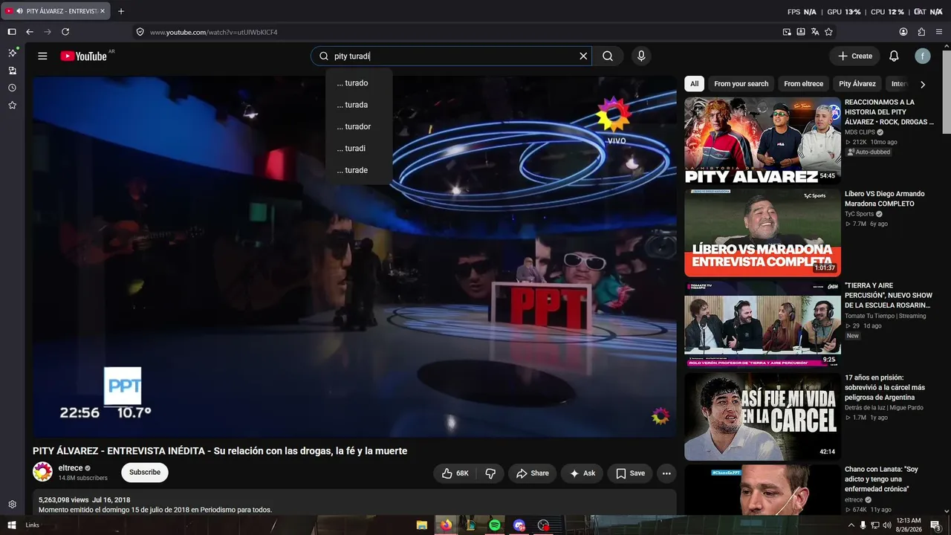Open Windows Start menu

coord(12,525)
